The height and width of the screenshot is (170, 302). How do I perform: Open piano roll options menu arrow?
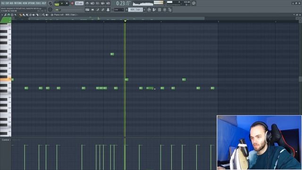2,15
